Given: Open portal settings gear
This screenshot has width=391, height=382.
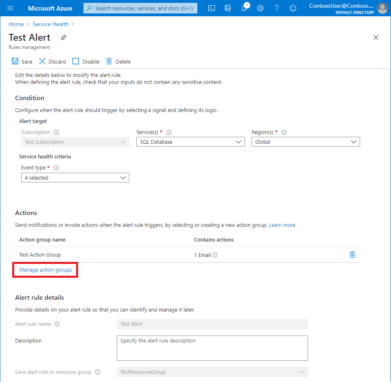Looking at the screenshot, I should coord(260,8).
